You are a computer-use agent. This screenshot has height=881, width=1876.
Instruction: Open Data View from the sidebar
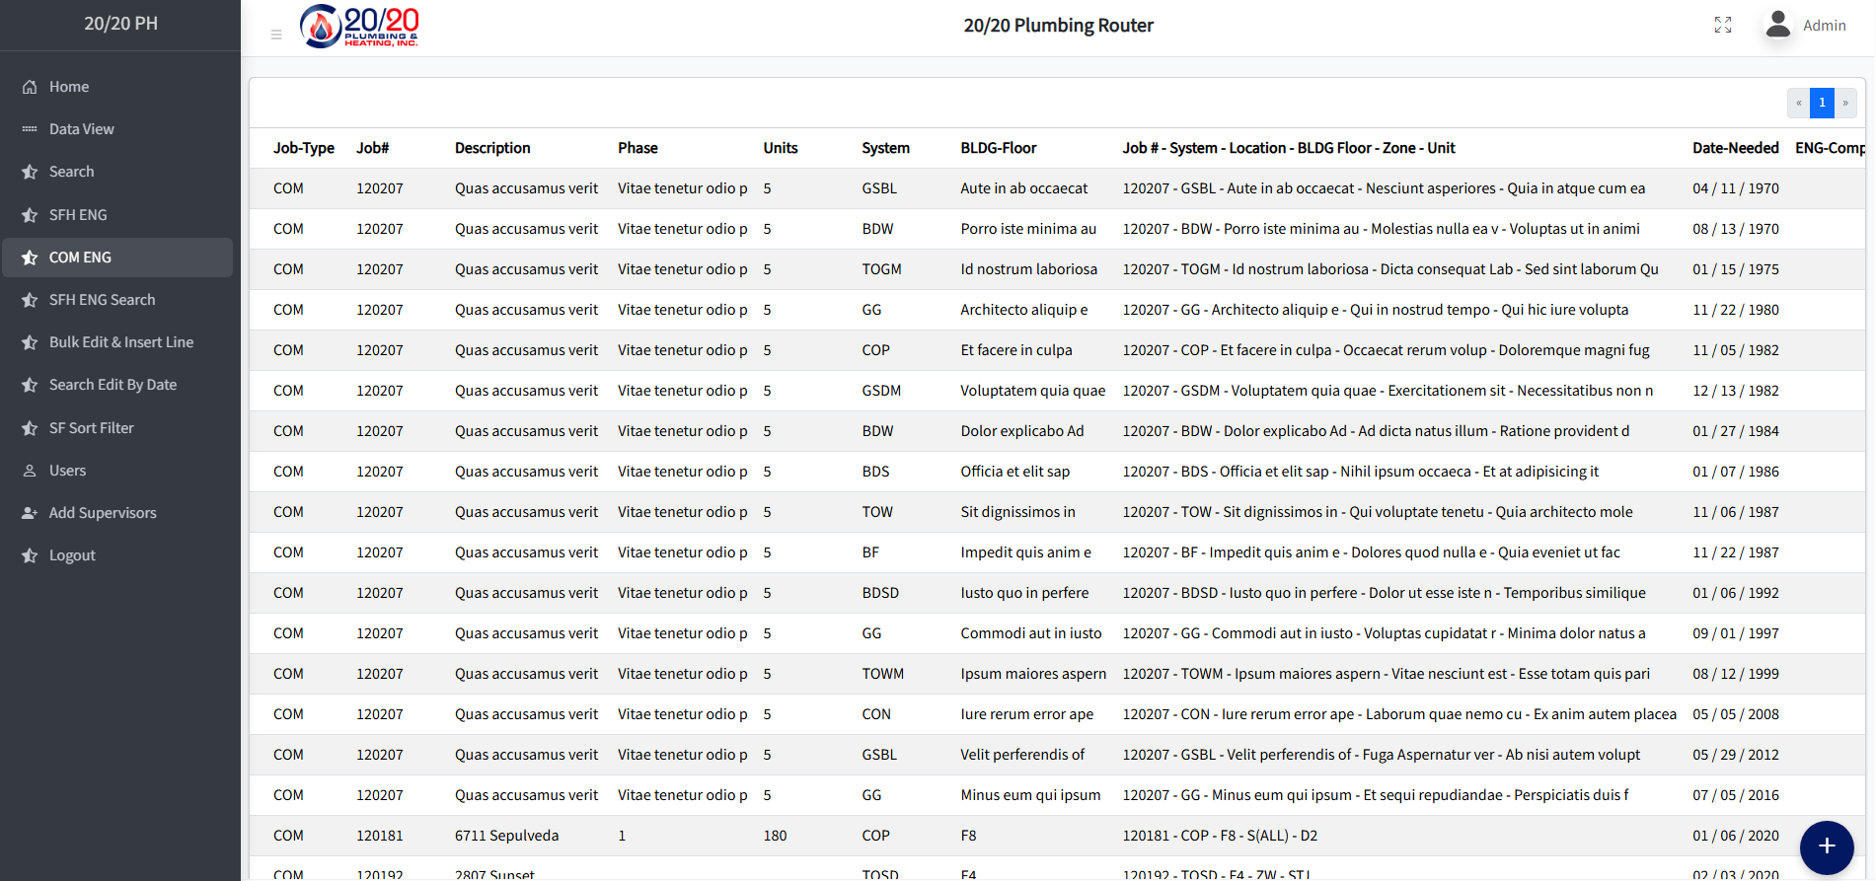(81, 129)
